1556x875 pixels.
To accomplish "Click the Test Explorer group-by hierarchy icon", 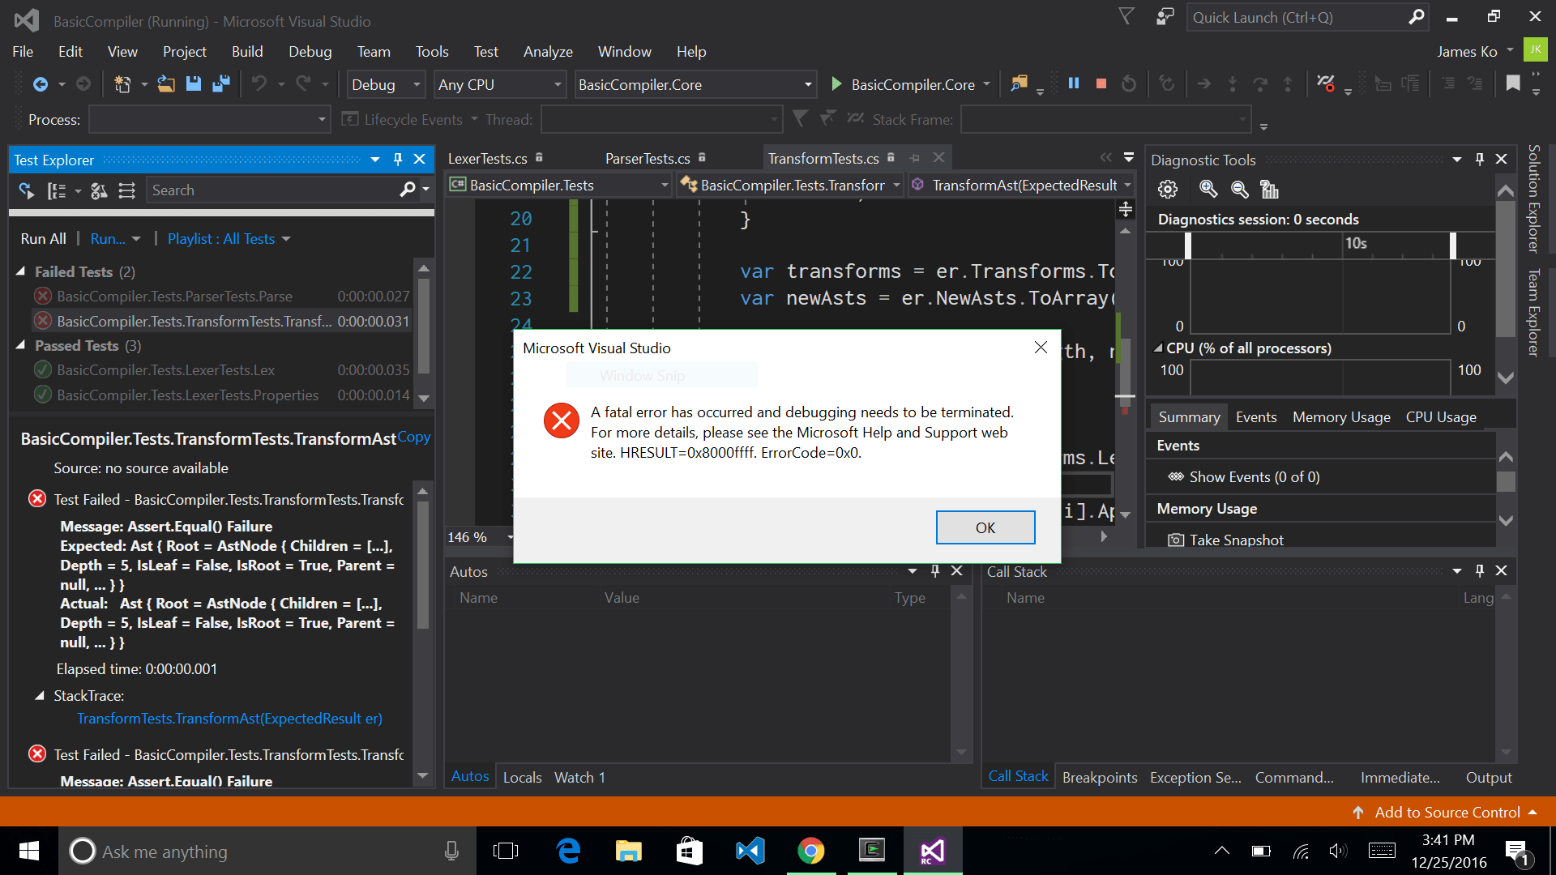I will click(x=57, y=190).
